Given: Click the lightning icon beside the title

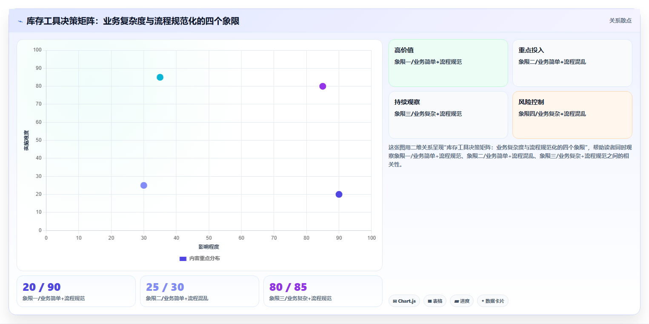Looking at the screenshot, I should (20, 21).
